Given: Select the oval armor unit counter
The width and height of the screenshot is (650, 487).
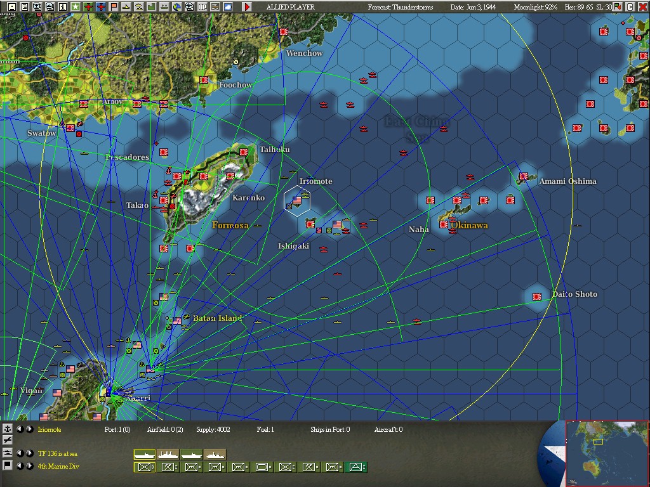Looking at the screenshot, I should coord(262,467).
